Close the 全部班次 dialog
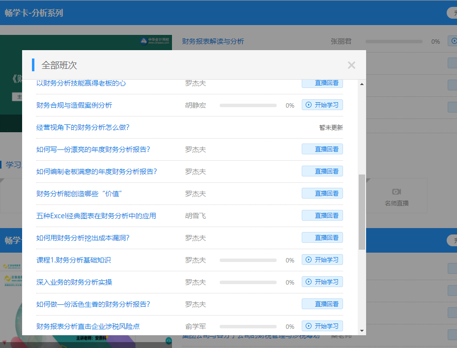Screen dimensions: 457x348 click(351, 65)
